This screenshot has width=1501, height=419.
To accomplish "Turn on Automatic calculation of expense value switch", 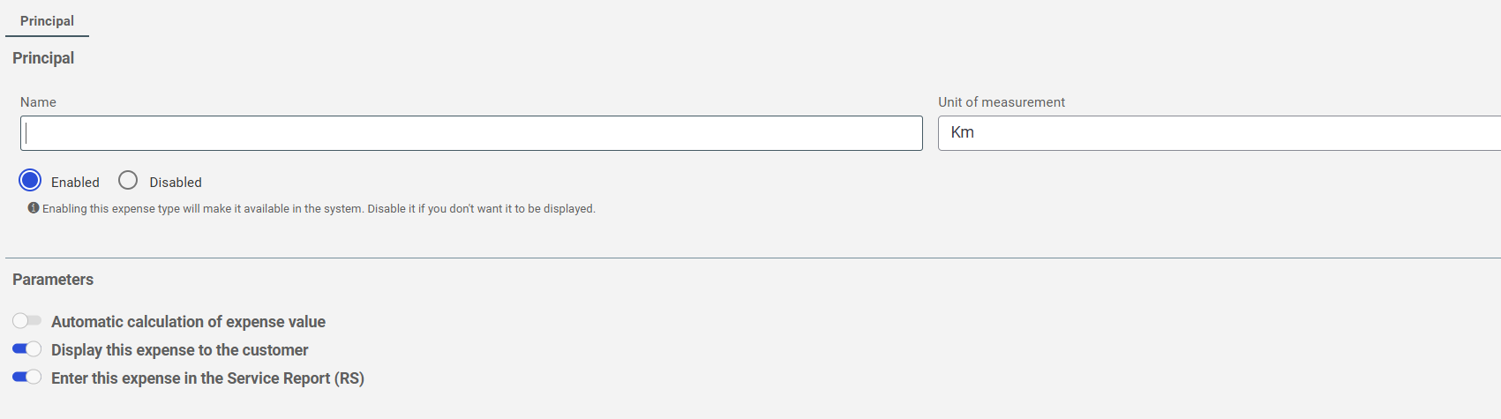I will [26, 321].
